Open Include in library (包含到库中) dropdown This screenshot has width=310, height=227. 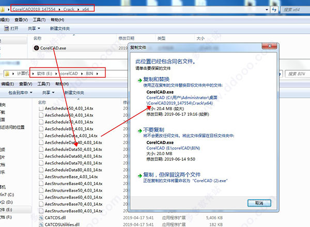coord(20,93)
